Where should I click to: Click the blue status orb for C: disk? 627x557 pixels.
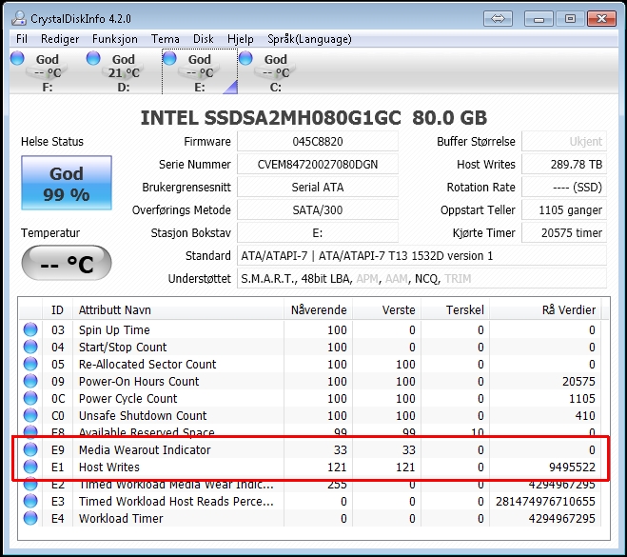(245, 58)
